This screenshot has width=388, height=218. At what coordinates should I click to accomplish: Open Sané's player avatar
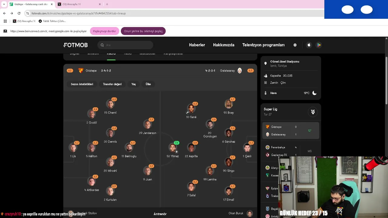[x=191, y=108]
